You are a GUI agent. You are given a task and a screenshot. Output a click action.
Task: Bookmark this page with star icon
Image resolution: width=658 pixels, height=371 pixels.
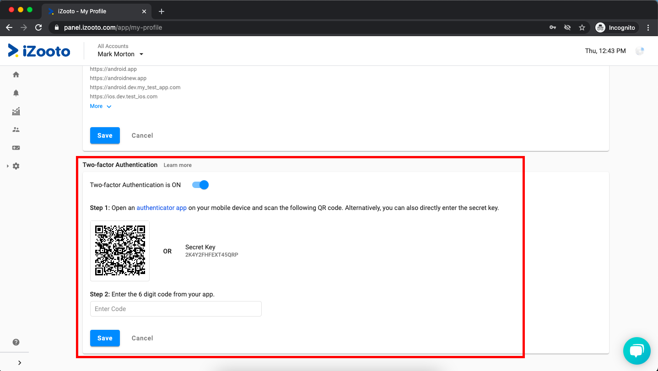582,27
